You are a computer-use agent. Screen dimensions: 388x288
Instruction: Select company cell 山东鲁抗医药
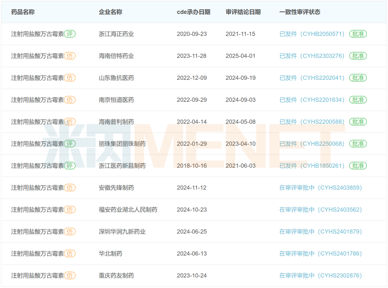[x=116, y=78]
